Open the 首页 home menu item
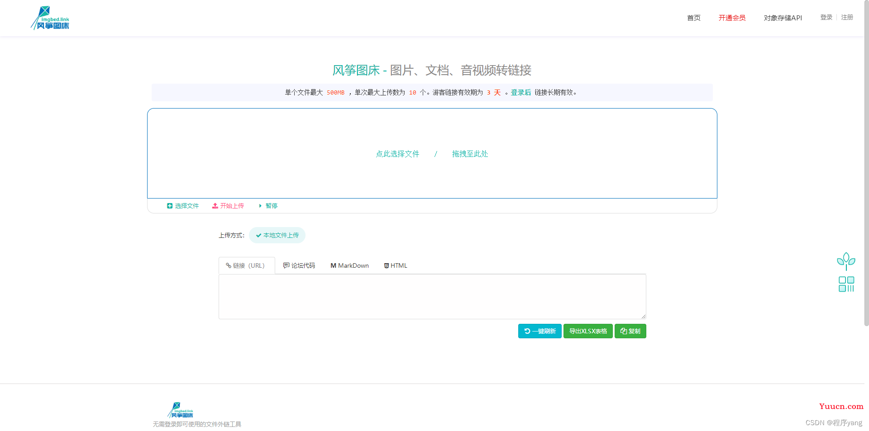The image size is (869, 431). pos(693,18)
